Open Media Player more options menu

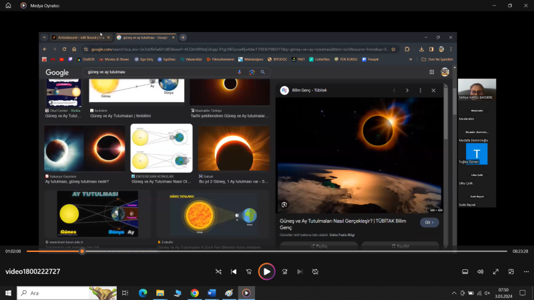[526, 271]
